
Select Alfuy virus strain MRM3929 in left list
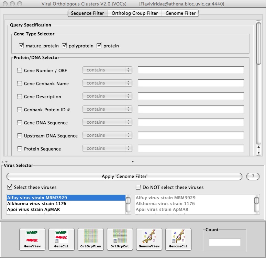click(x=66, y=198)
